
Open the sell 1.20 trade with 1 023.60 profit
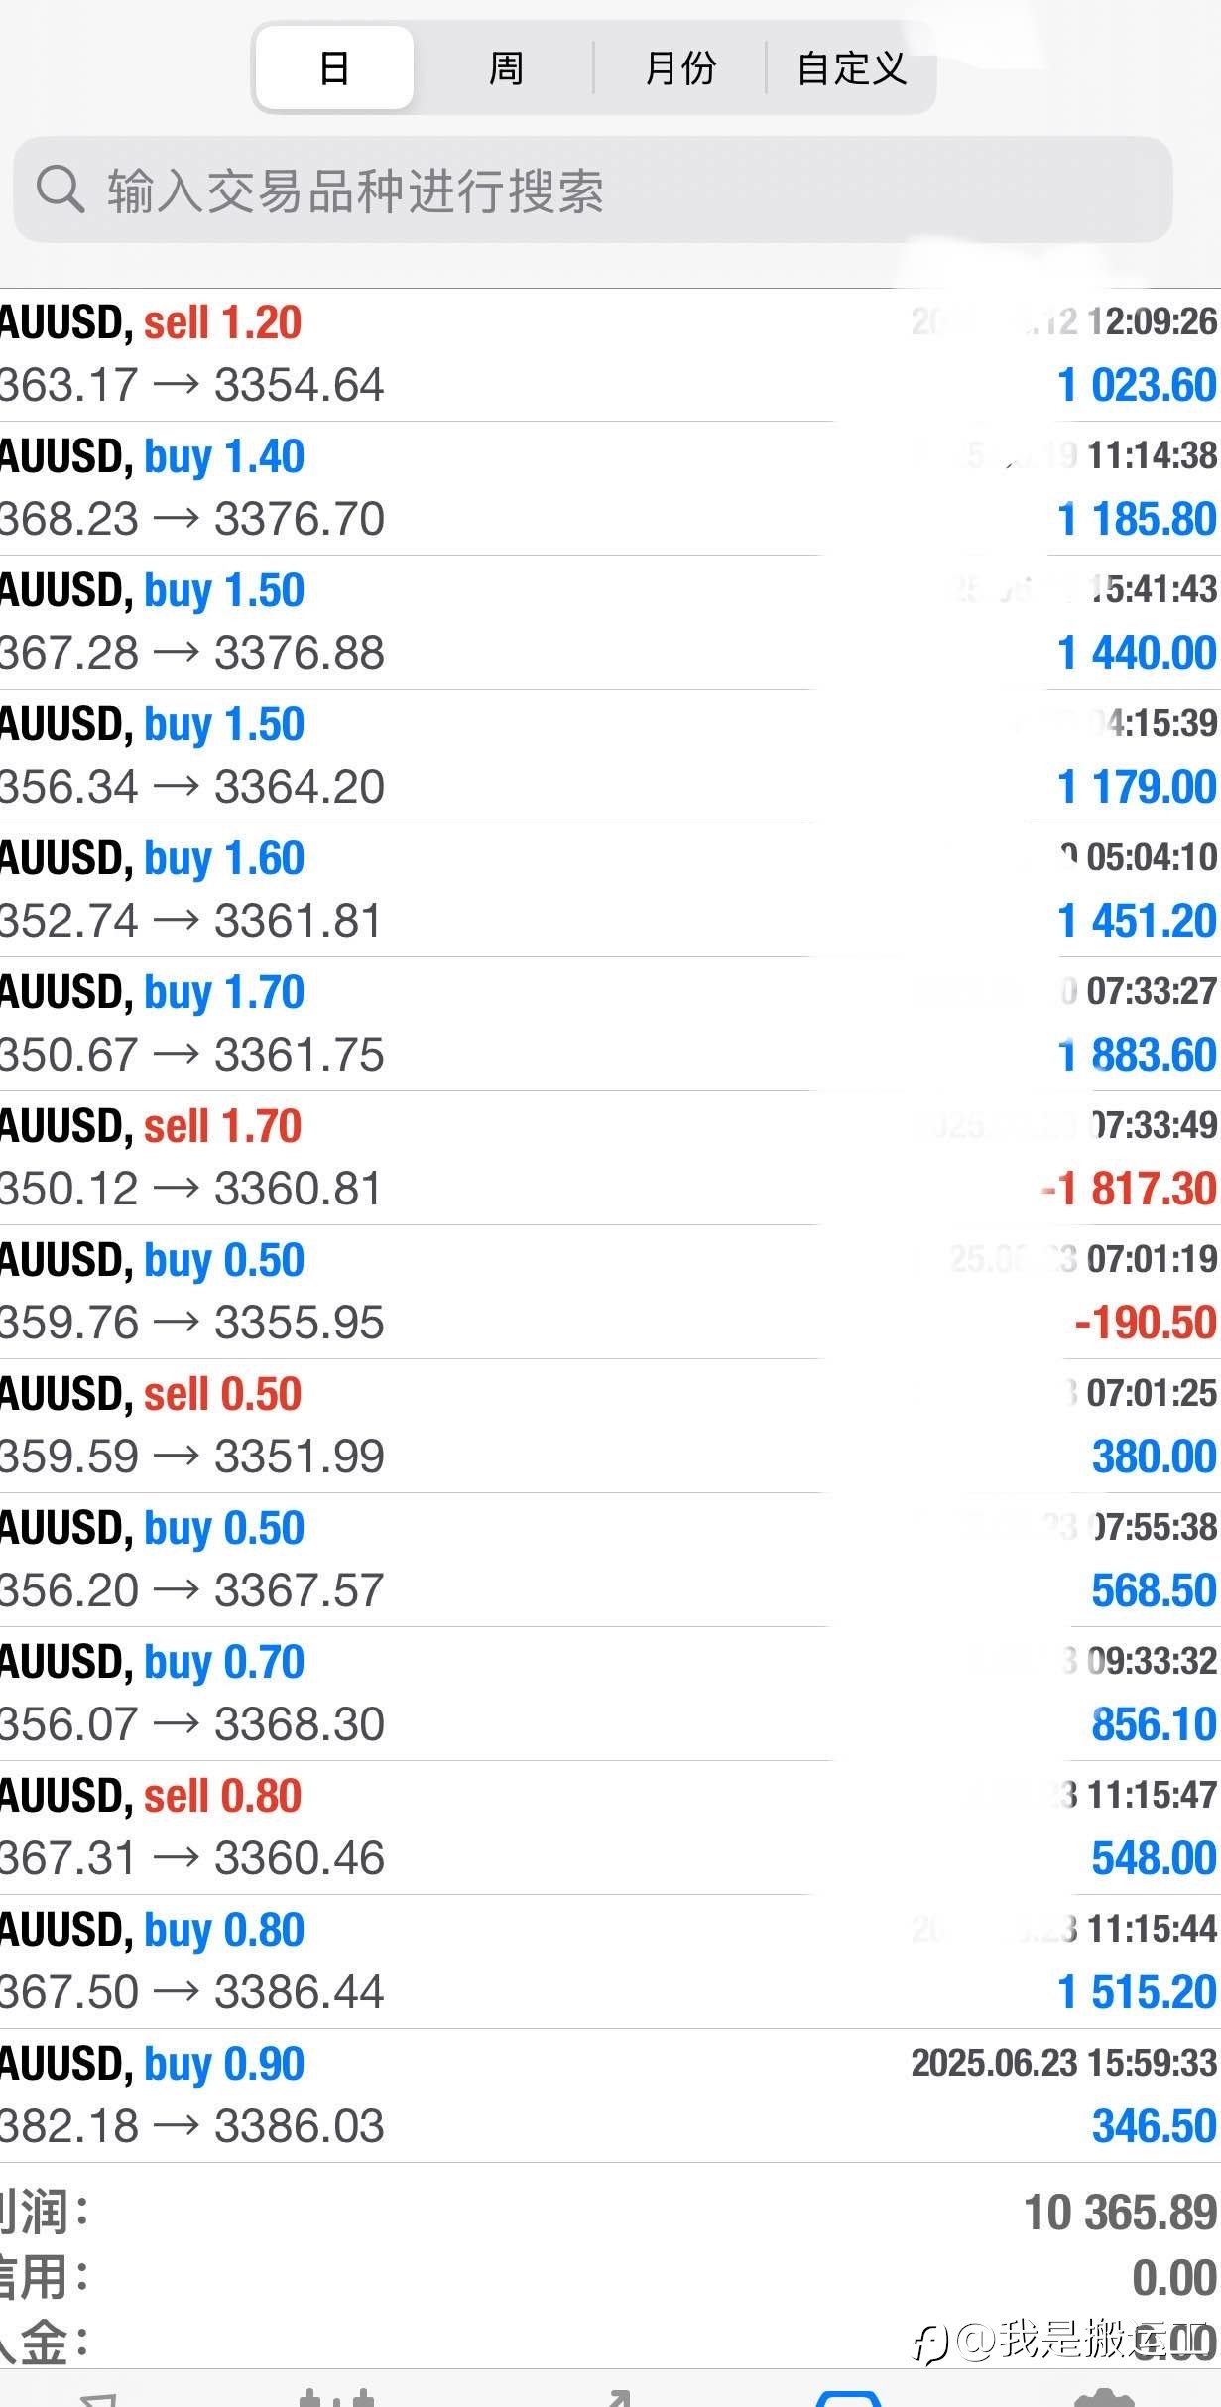click(610, 354)
